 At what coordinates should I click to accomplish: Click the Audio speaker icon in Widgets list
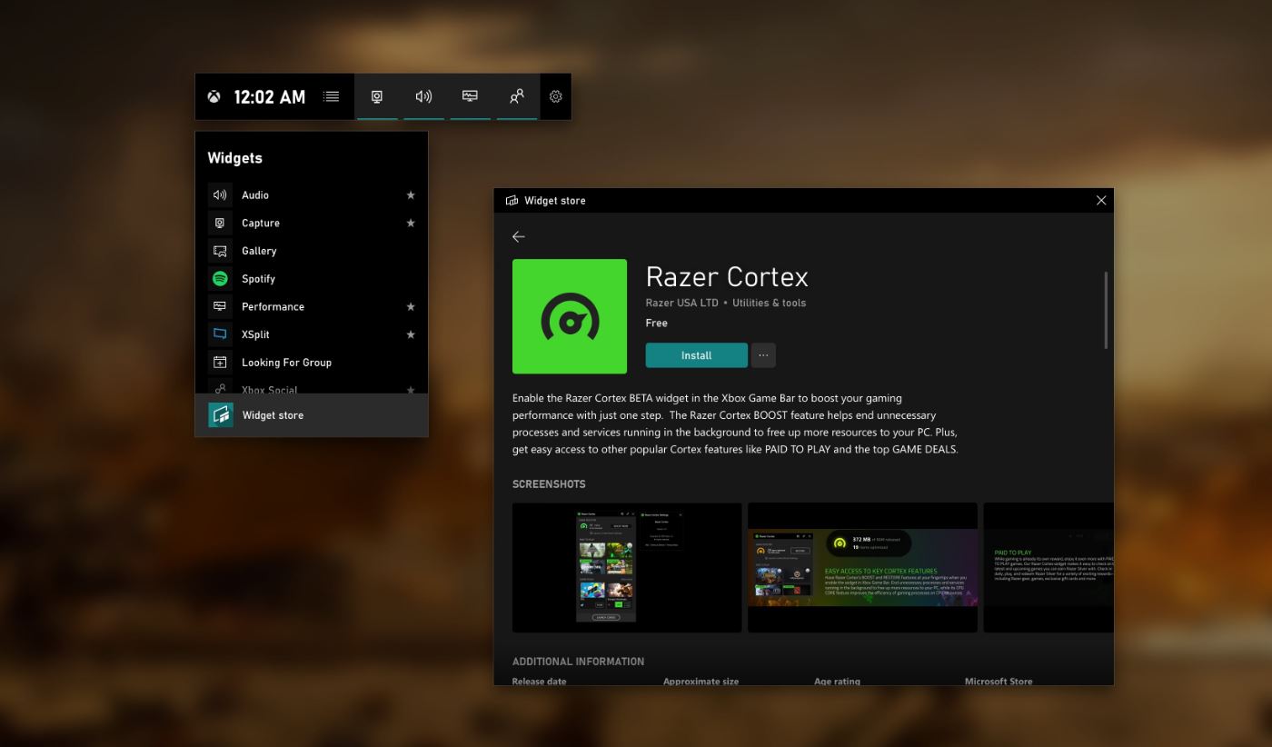point(220,194)
